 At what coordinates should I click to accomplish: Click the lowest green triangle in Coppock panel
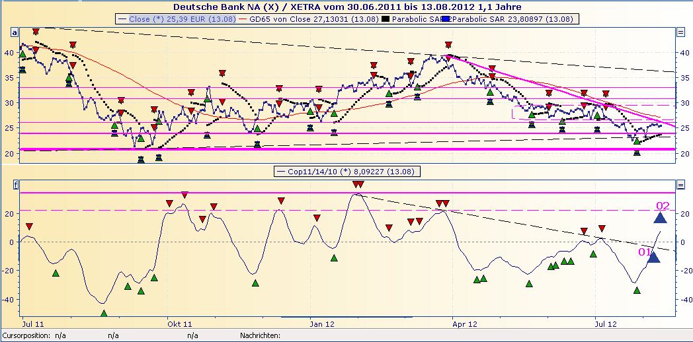(104, 314)
